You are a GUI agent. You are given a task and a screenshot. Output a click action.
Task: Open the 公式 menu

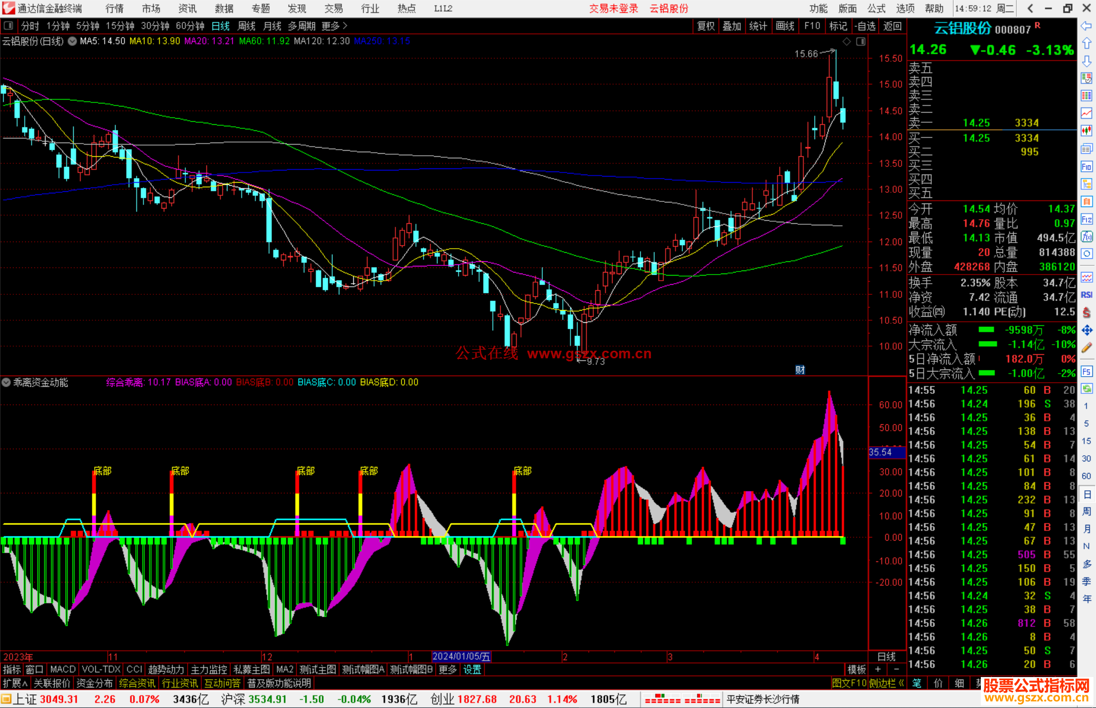(x=876, y=8)
